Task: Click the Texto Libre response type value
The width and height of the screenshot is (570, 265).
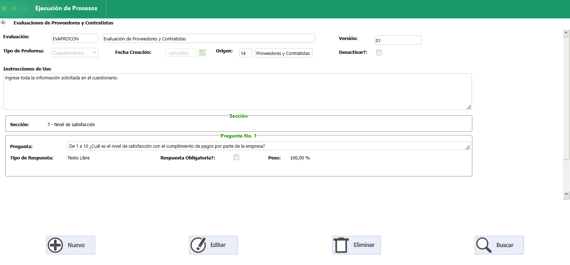Action: [x=78, y=158]
